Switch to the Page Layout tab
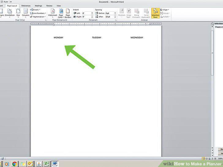 (12, 6)
